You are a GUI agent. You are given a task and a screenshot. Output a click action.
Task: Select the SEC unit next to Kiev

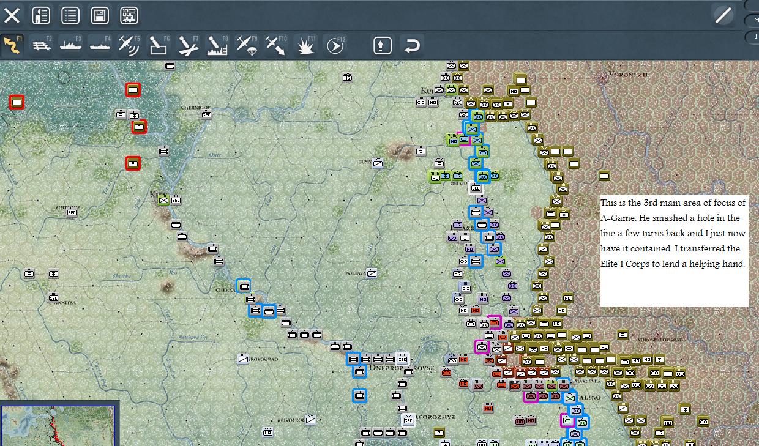click(x=176, y=199)
